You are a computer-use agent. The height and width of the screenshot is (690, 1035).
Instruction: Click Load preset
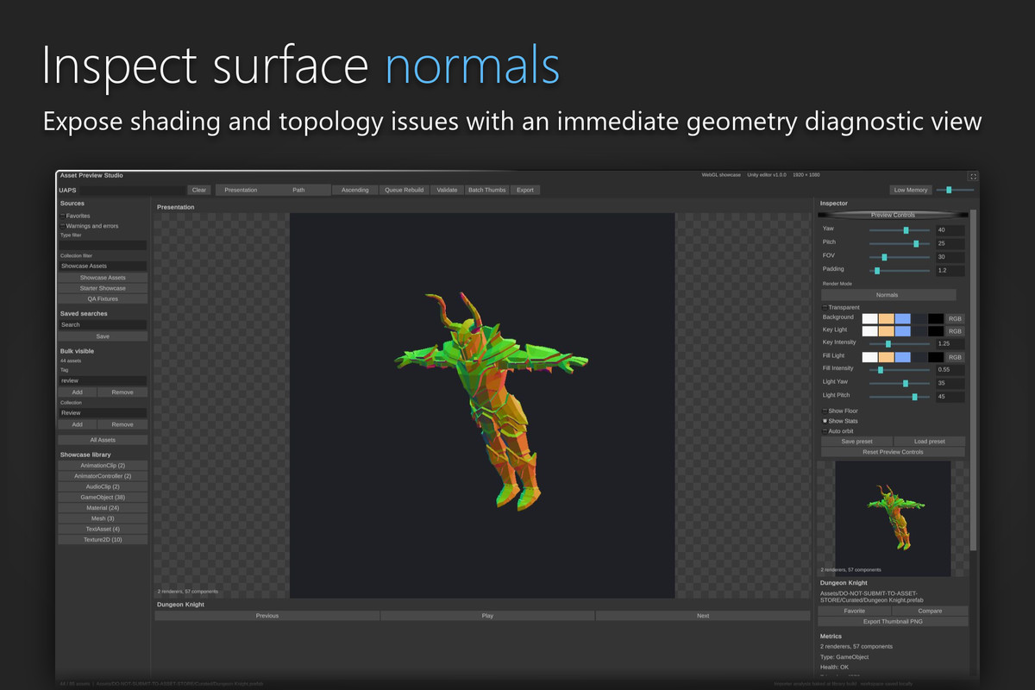929,442
